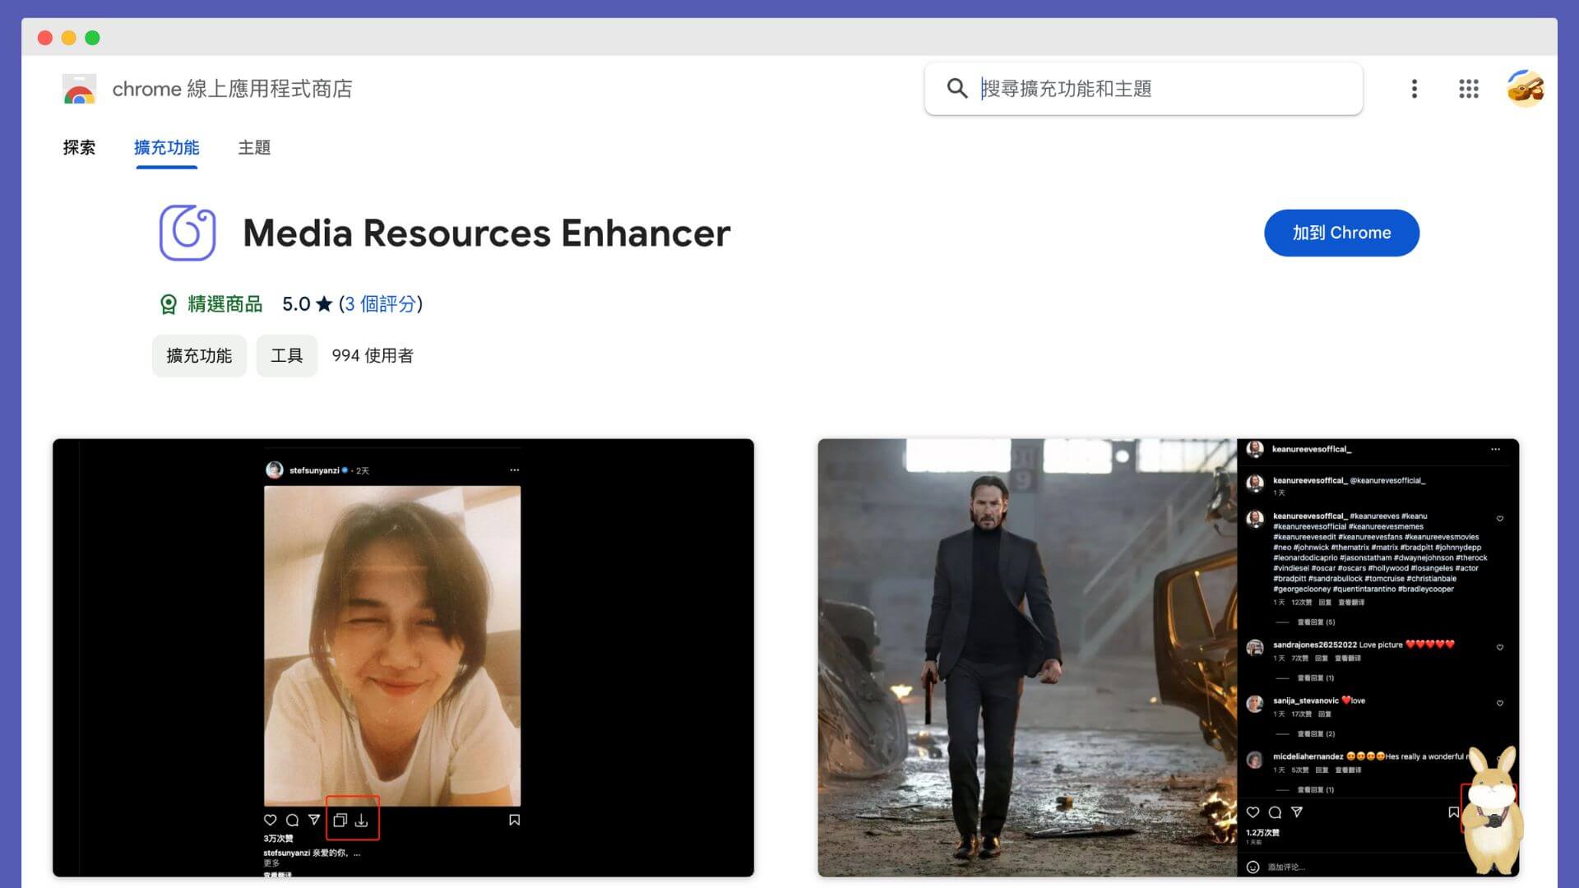Click the 精選商品 label

click(x=225, y=304)
